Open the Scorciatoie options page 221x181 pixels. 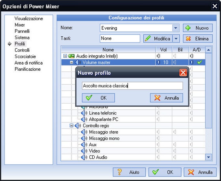25,56
